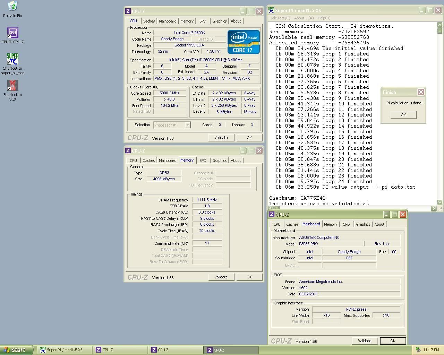This screenshot has width=444, height=355.
Task: Select the SPD tab in Memory window
Action: (x=203, y=161)
